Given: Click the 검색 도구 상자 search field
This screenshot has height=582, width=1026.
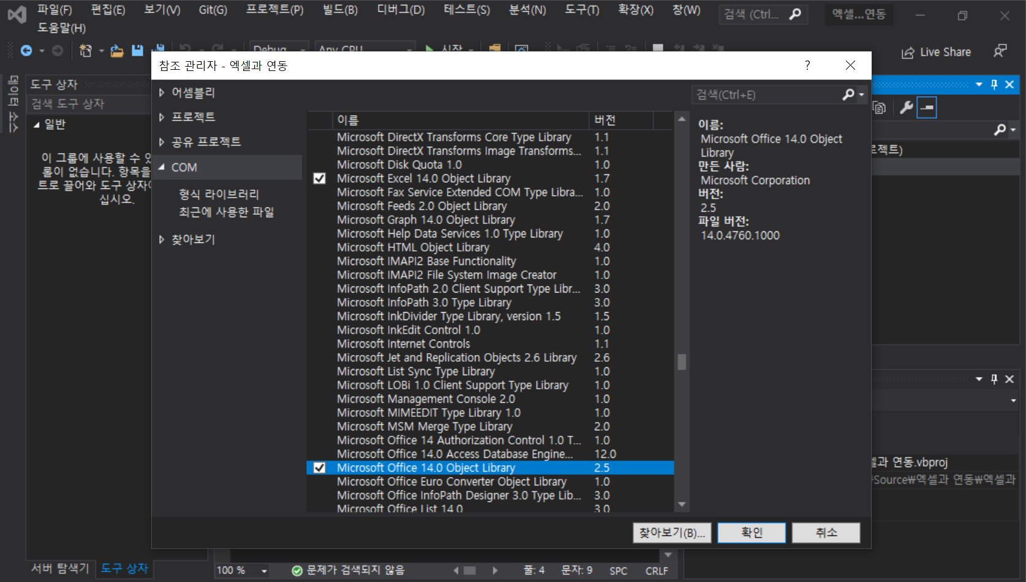Looking at the screenshot, I should pos(89,104).
